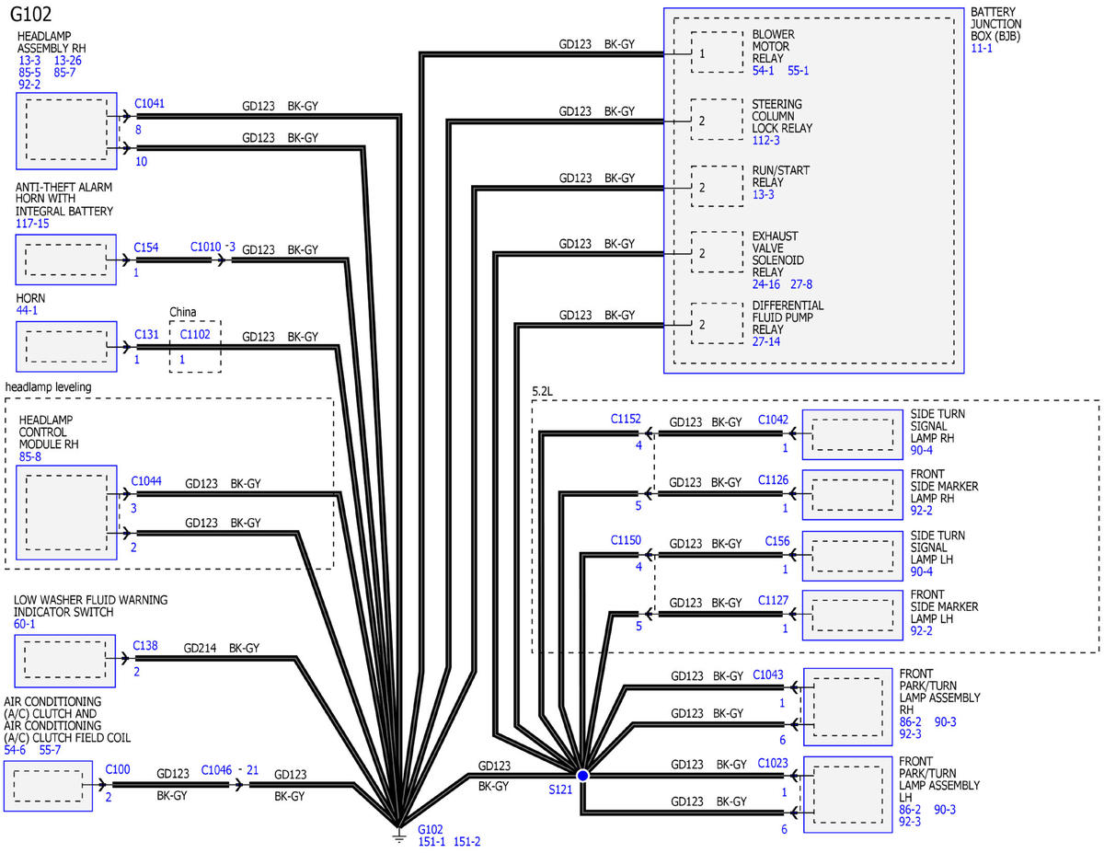
Task: Click connector link C1043
Action: 768,674
